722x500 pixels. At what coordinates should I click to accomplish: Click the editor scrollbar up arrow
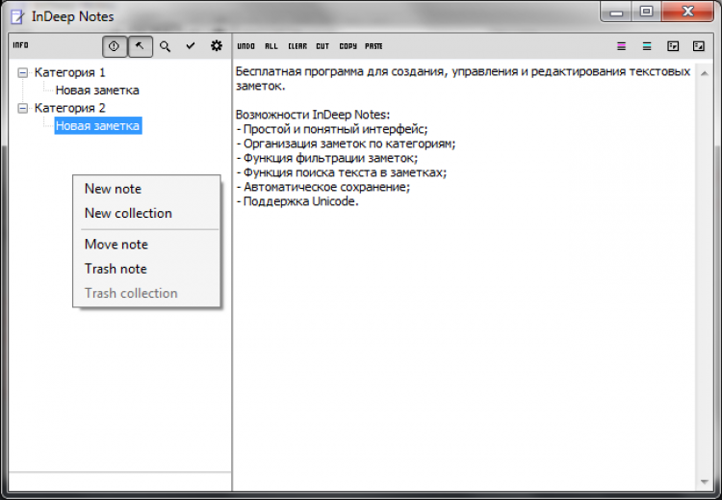(704, 73)
